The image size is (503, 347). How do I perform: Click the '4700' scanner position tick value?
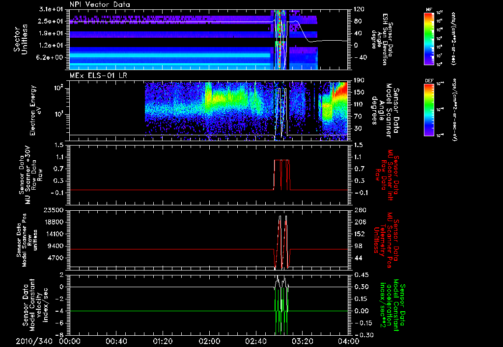[56, 258]
